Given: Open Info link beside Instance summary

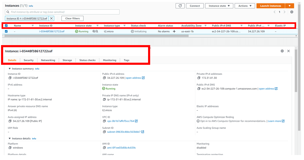Looking at the screenshot, I should [x=37, y=69].
